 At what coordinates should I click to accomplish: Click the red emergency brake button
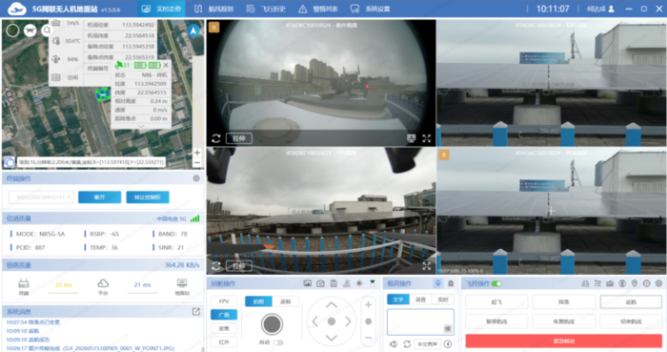[x=564, y=341]
